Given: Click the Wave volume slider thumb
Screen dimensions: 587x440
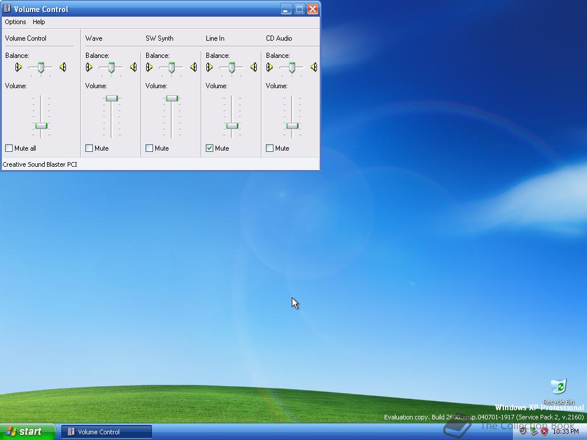Looking at the screenshot, I should click(x=112, y=99).
